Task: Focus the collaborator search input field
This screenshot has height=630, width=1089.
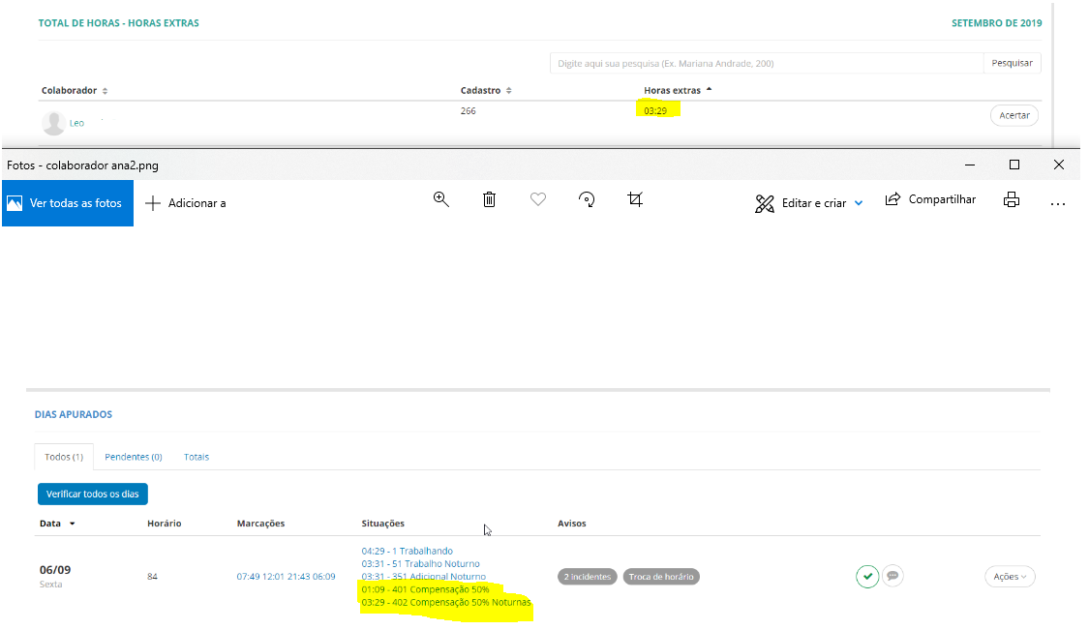Action: pos(767,64)
